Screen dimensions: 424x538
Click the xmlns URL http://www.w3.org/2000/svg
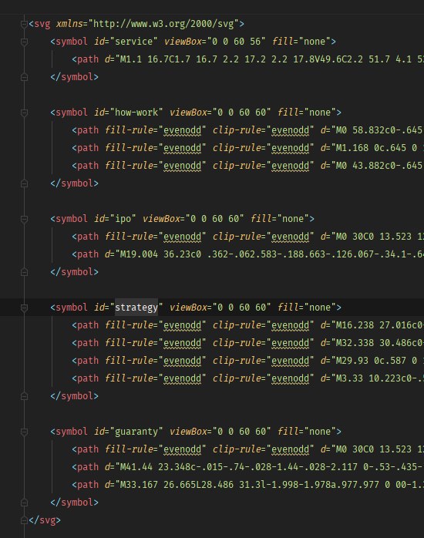[163, 24]
